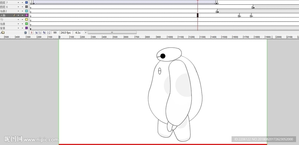Viewport: 299px width, 145px height.
Task: Select the 图层 6 layer name
Action: coord(4,7)
